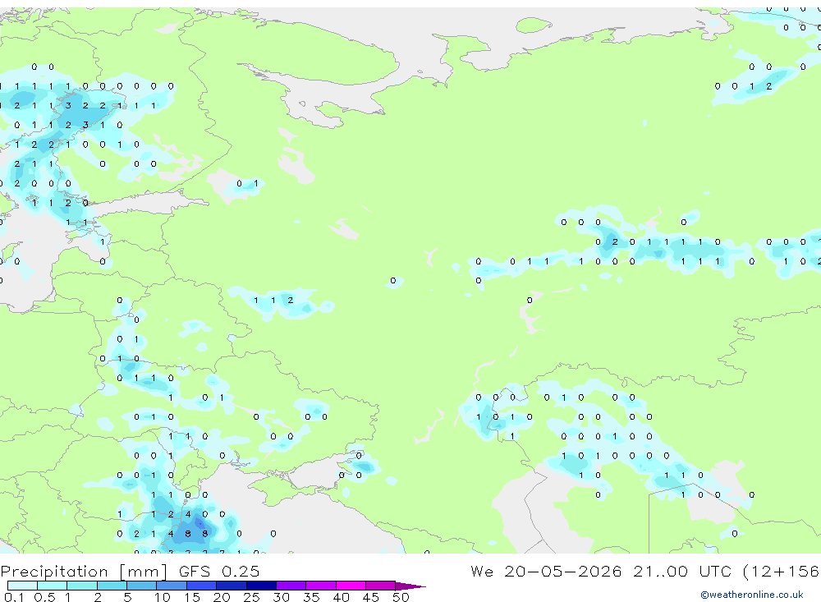Viewport: 821px width, 602px height.
Task: Click the 45–50 mm dark magenta legend swatch
Action: click(381, 586)
